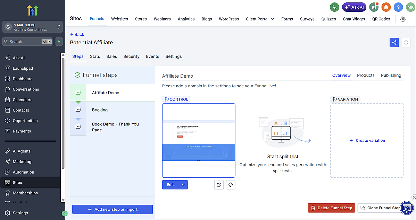Screen dimensions: 416x220
Task: Open Payments in the sidebar
Action: [x=22, y=131]
